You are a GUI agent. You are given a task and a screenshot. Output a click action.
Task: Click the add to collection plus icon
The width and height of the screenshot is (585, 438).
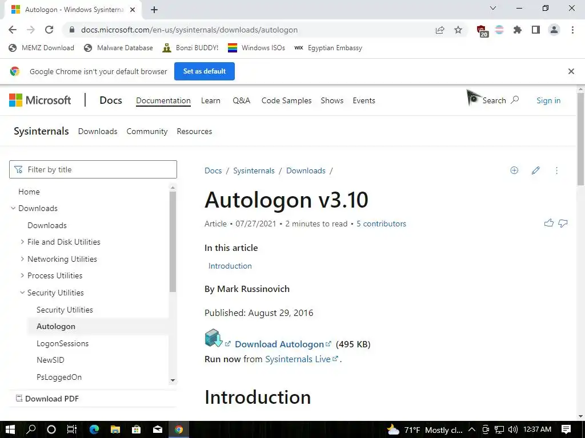coord(514,170)
